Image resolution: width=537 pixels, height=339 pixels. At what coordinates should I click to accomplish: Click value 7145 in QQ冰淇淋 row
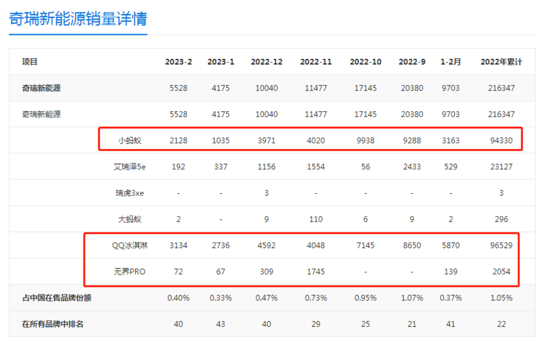click(x=366, y=245)
